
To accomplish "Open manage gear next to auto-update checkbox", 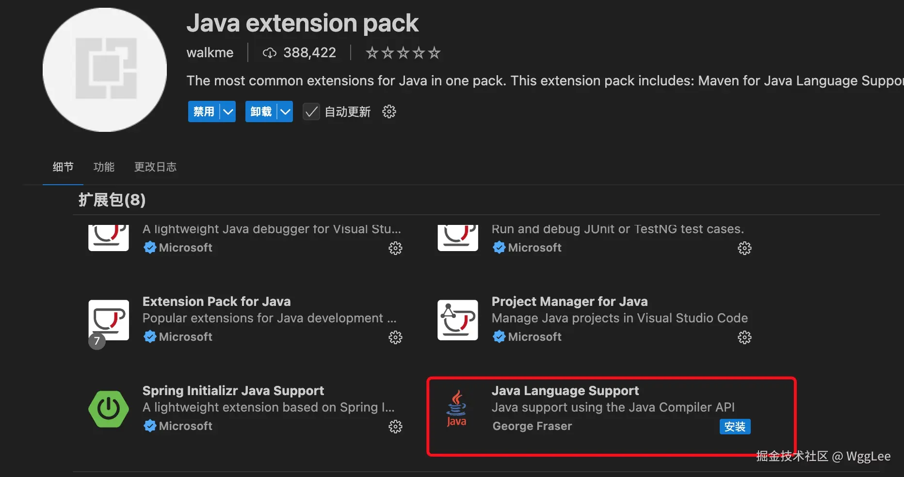I will [x=389, y=112].
